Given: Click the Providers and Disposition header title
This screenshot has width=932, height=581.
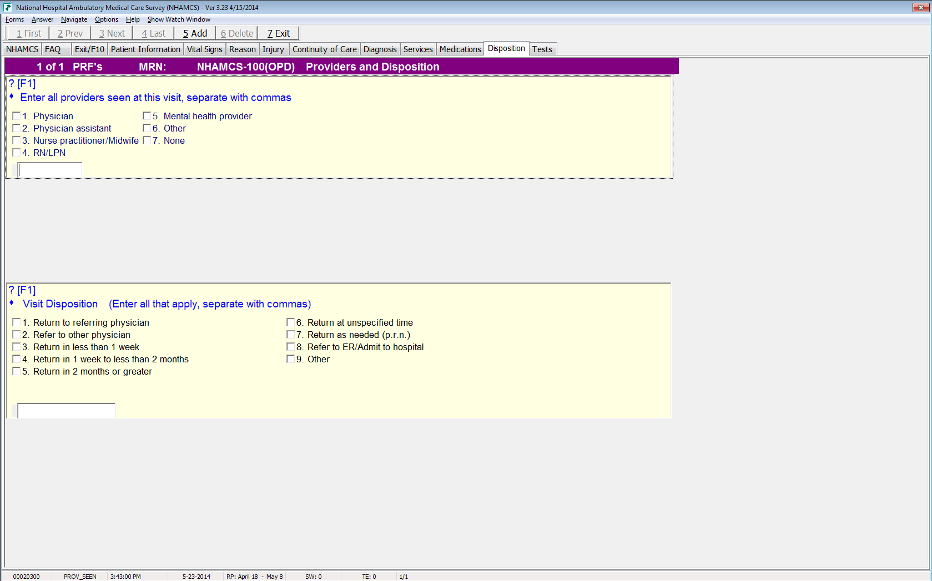Looking at the screenshot, I should [372, 67].
